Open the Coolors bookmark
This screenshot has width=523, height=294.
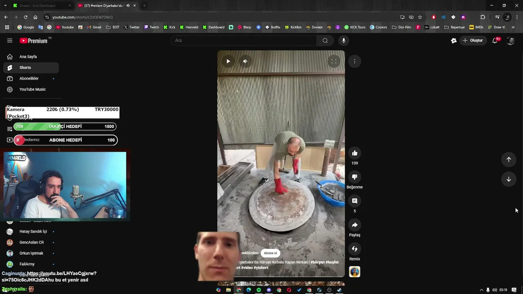tap(378, 27)
